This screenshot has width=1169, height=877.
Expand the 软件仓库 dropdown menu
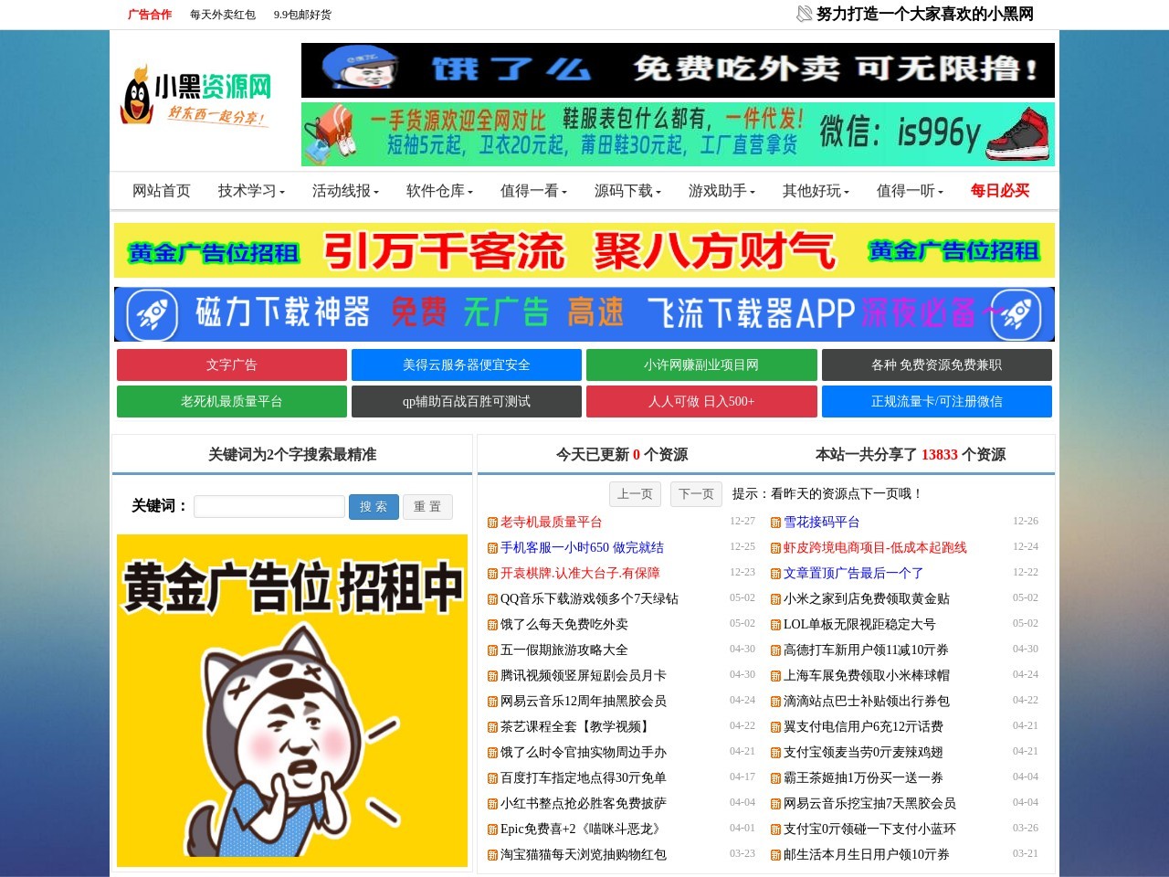coord(439,191)
